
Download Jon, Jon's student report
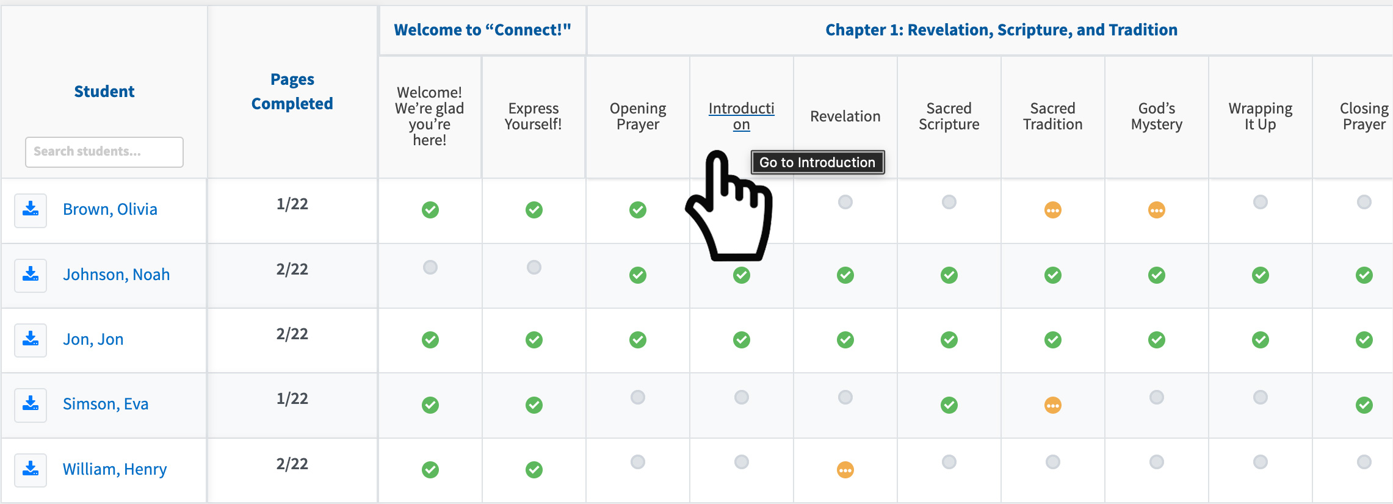pos(30,340)
